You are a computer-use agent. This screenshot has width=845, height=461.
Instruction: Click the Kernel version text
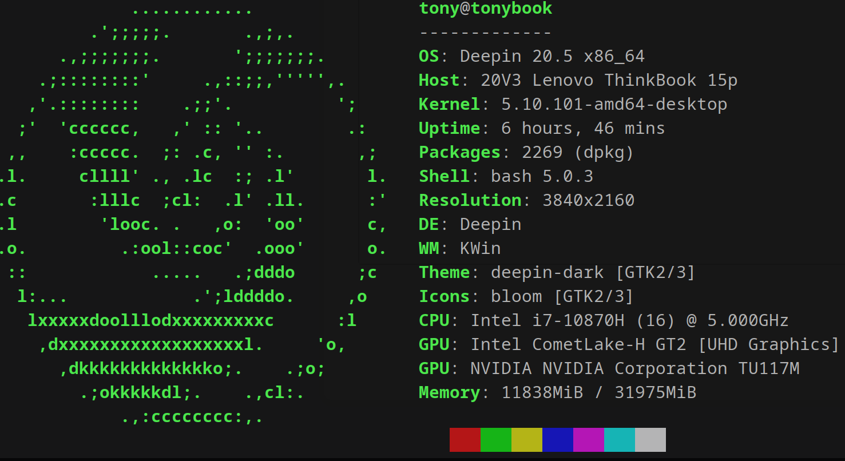[614, 105]
